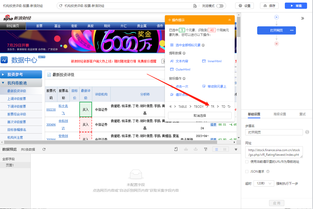Collapse 机构荐股池 sidebar section

pos(21,83)
